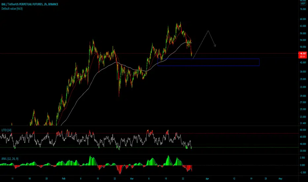Click the 42.000 price scale label

click(x=303, y=62)
